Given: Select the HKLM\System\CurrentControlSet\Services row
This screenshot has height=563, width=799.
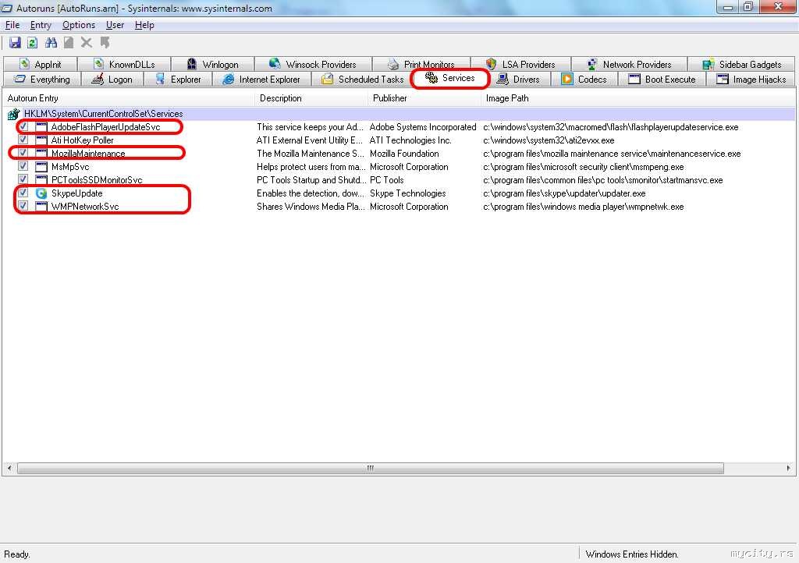Looking at the screenshot, I should point(399,114).
